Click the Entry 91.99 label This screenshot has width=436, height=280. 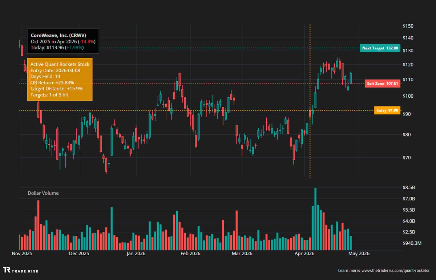pyautogui.click(x=387, y=110)
